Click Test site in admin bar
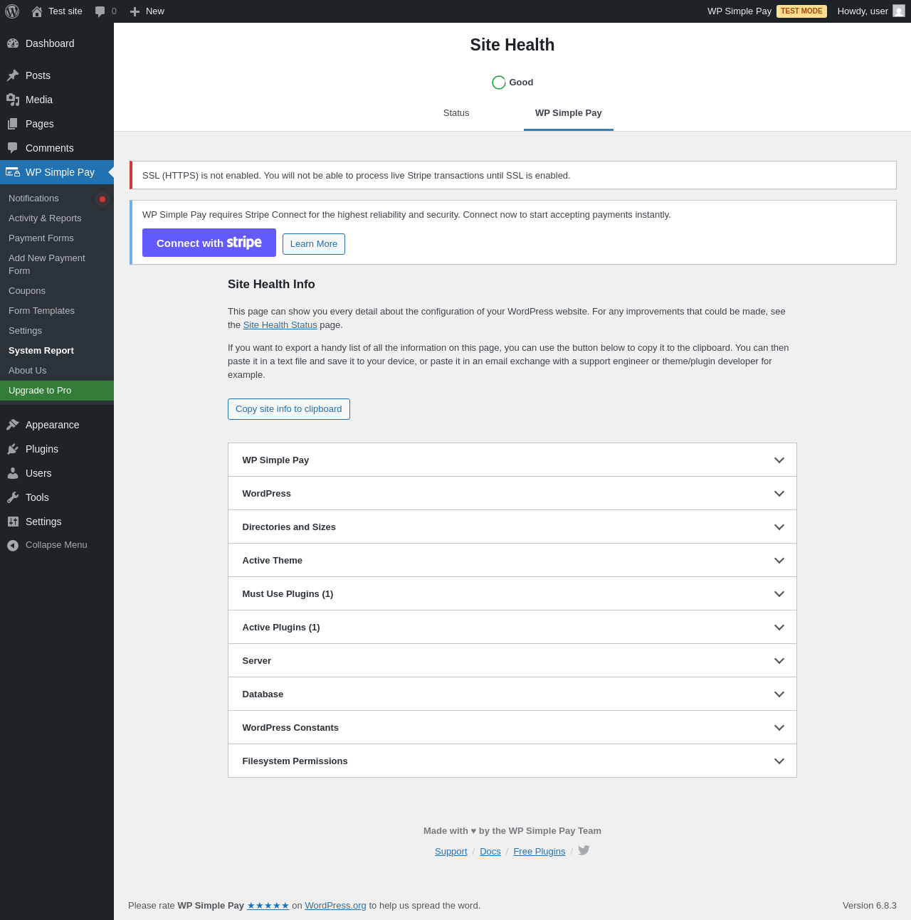This screenshot has width=911, height=920. (x=57, y=11)
